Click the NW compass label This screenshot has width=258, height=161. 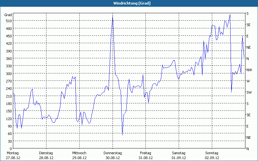click(249, 70)
